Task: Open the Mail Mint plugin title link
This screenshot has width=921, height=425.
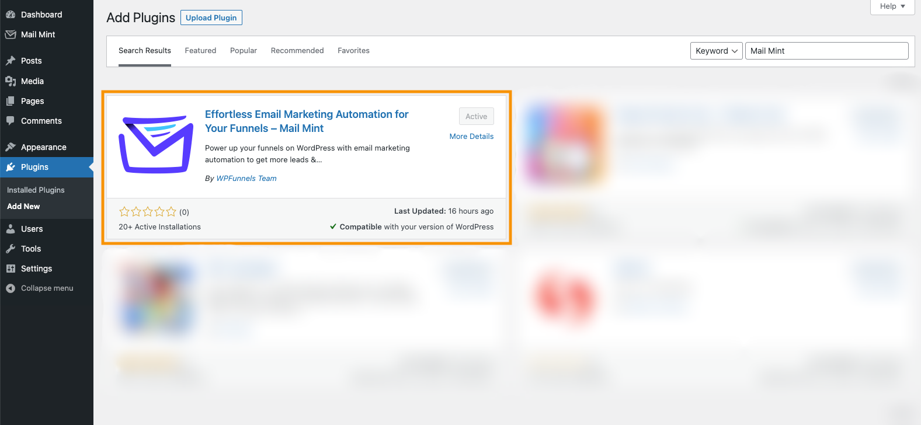Action: (x=307, y=121)
